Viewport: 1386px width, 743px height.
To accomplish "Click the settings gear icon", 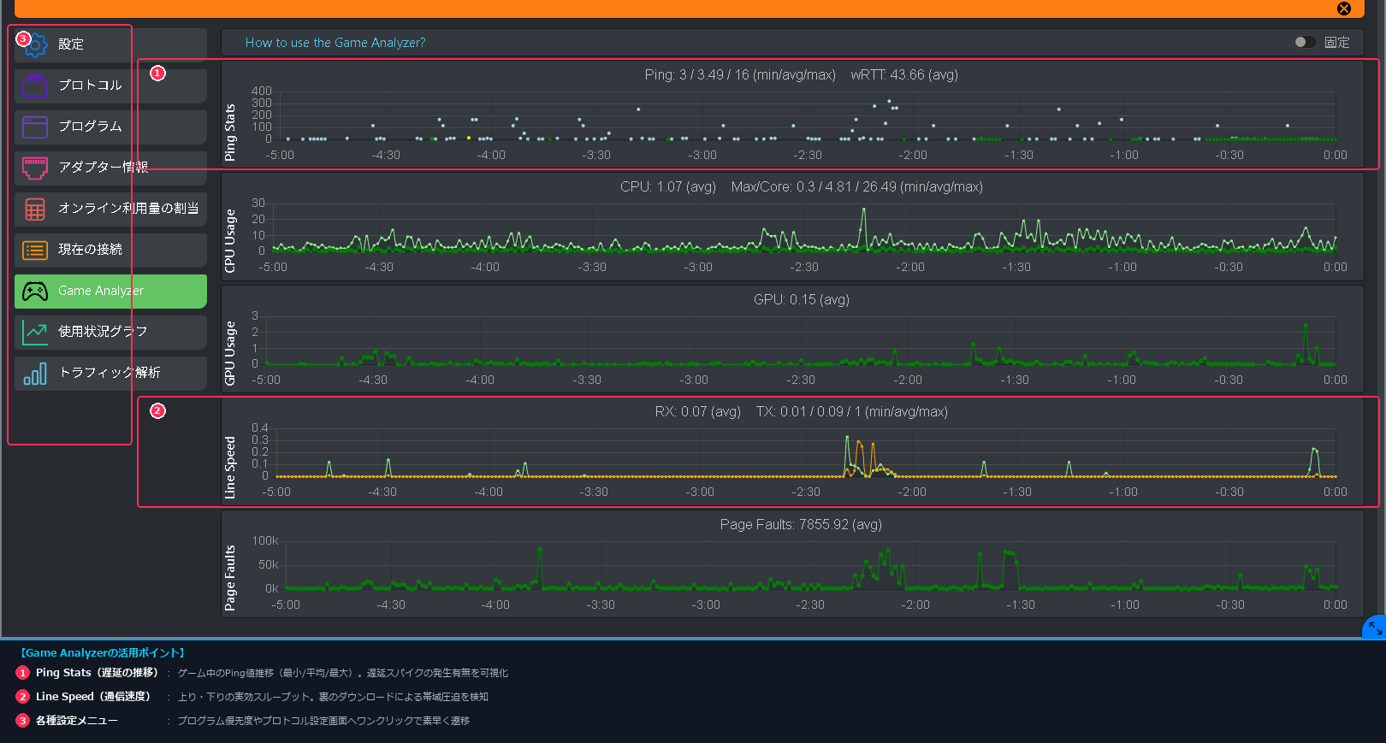I will (x=35, y=44).
